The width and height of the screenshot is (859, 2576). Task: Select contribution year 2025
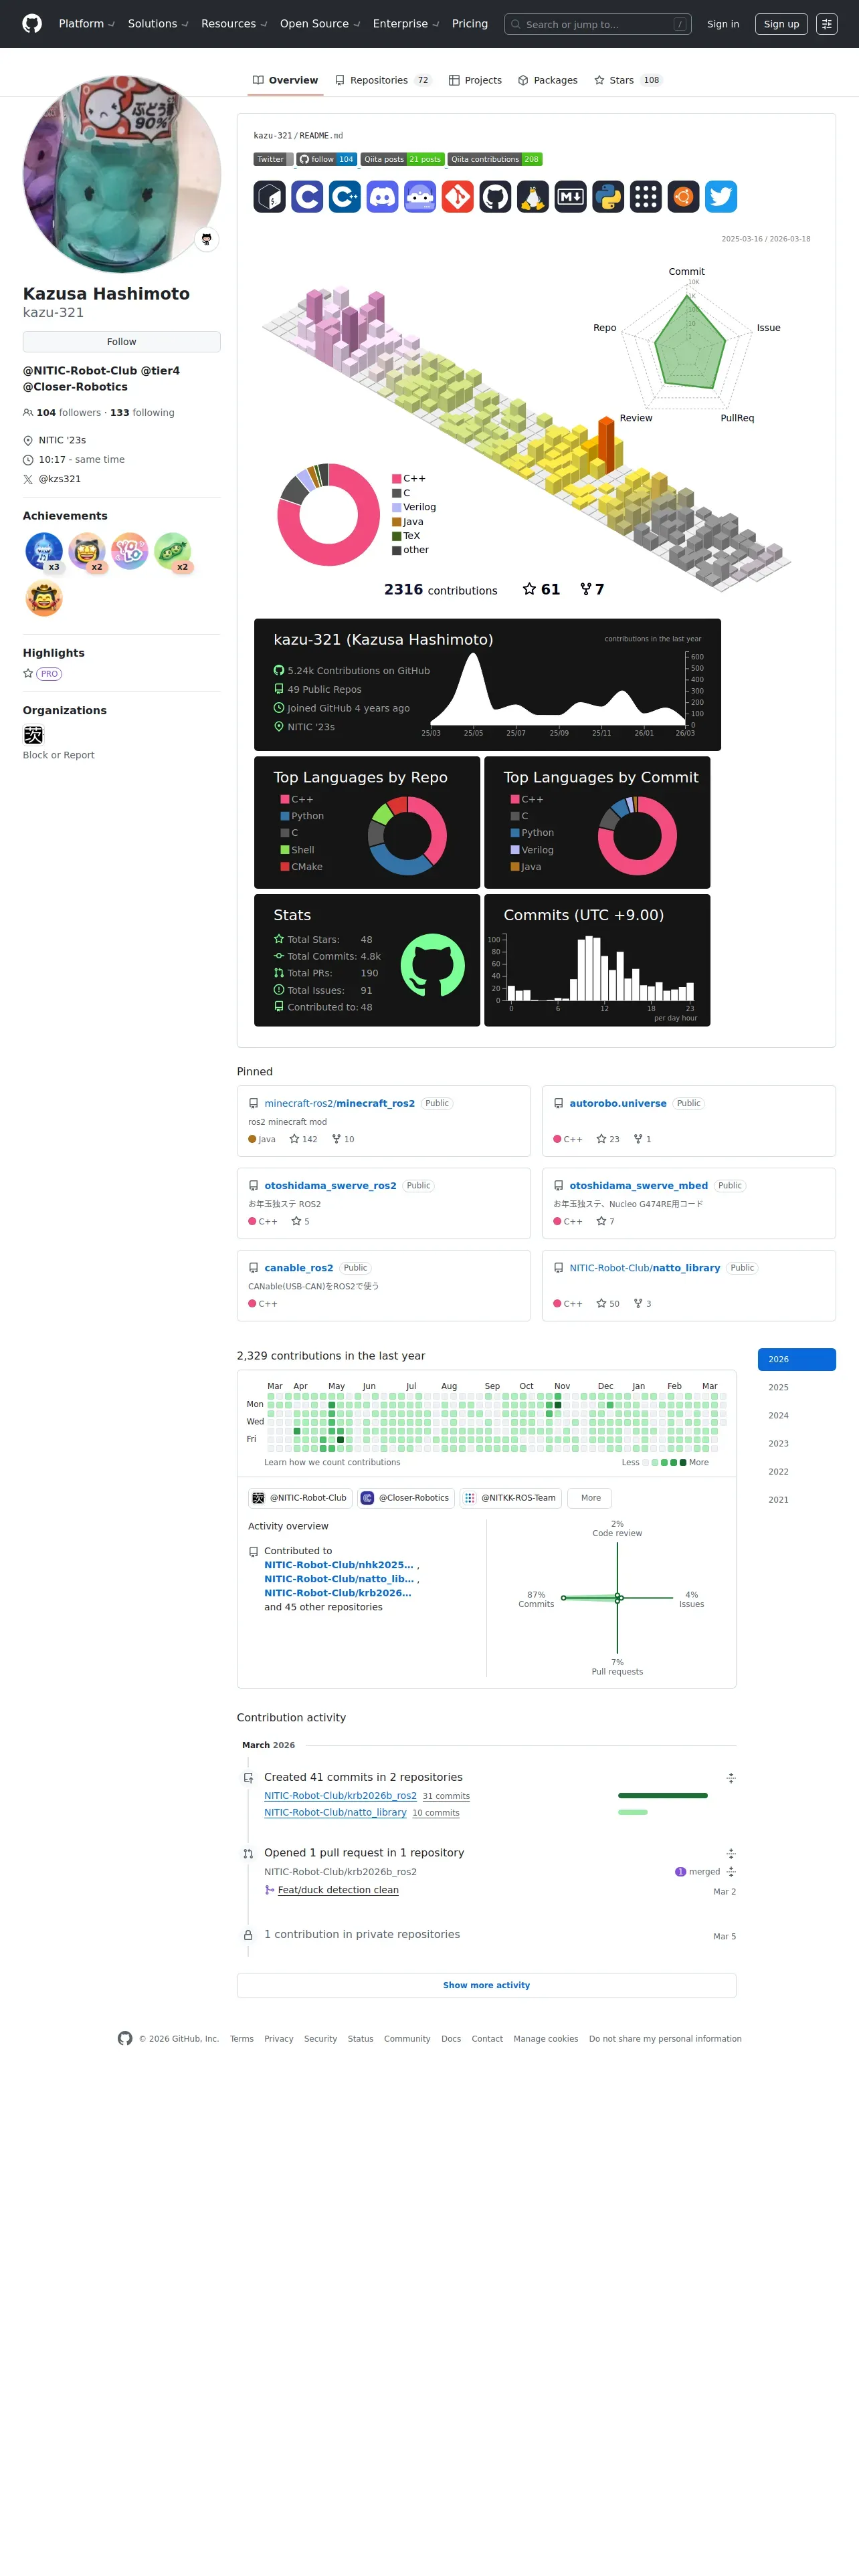[797, 1387]
